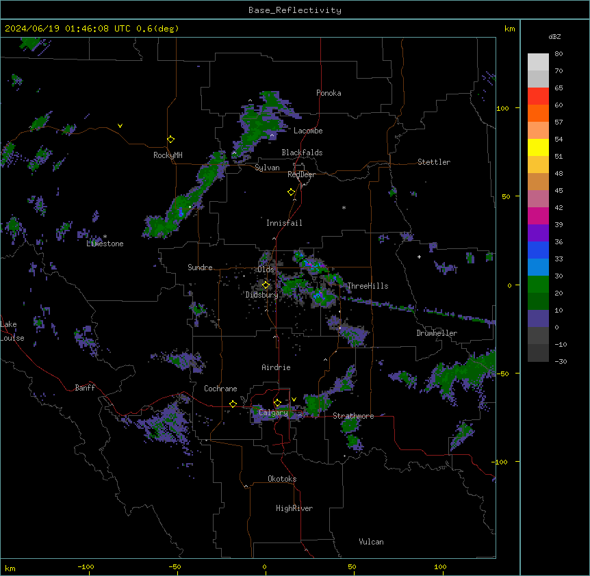This screenshot has height=576, width=590.
Task: Click the Okotoks label
Action: click(282, 479)
